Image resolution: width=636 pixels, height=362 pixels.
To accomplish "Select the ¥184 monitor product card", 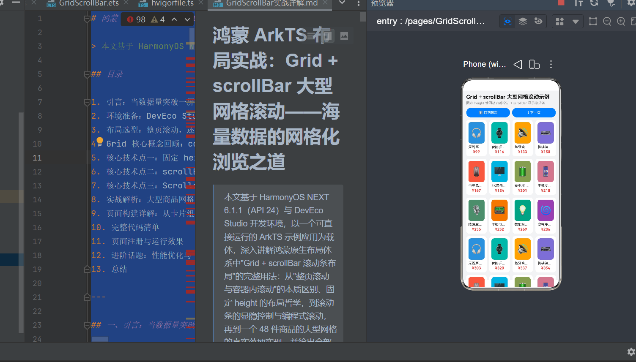I will coord(499,177).
